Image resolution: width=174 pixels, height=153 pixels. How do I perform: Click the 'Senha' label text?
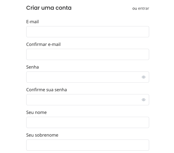33,67
